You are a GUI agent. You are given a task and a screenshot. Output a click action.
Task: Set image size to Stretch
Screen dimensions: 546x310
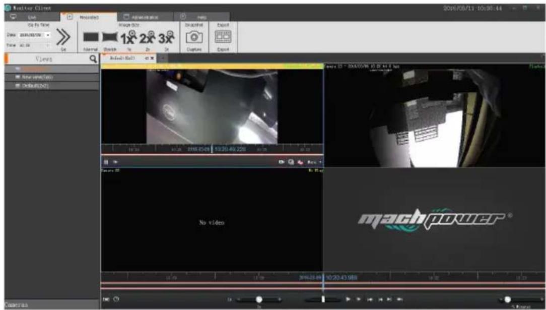[x=109, y=37]
